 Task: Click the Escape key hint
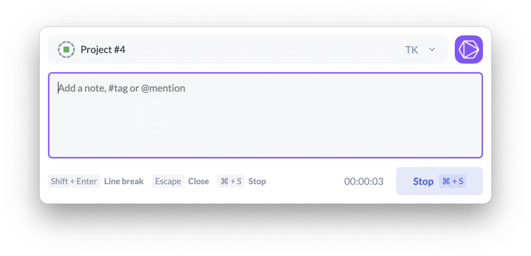[168, 181]
